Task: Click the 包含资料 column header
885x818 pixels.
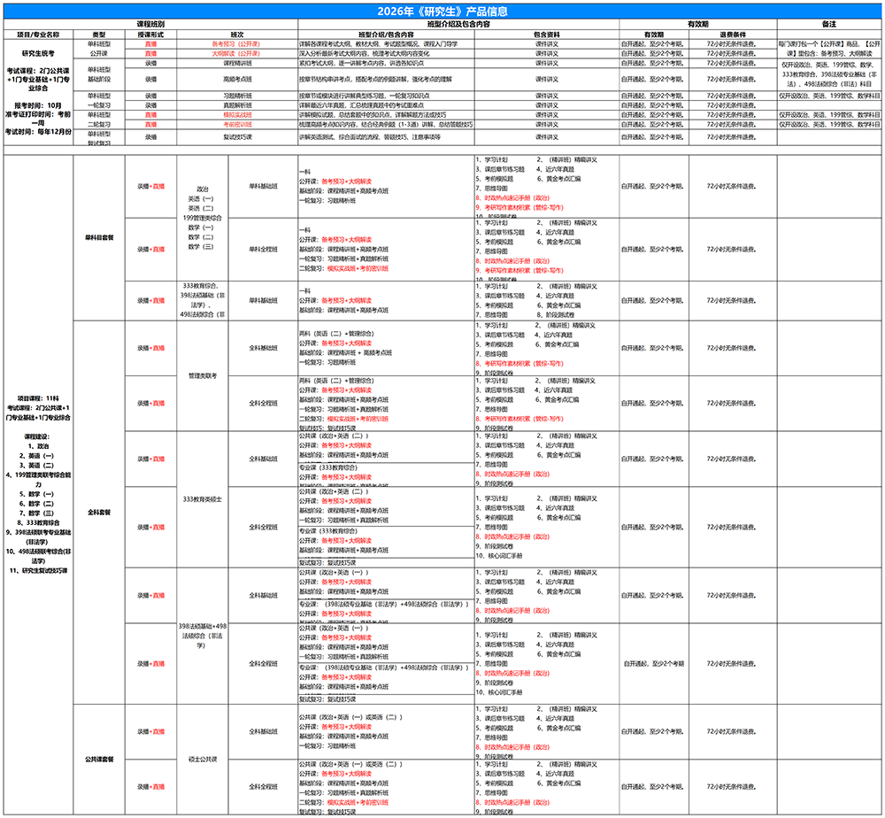Action: tap(546, 34)
